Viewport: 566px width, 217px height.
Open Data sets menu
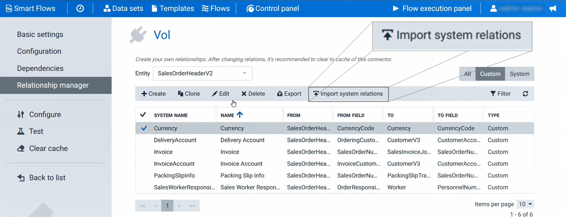pyautogui.click(x=123, y=8)
